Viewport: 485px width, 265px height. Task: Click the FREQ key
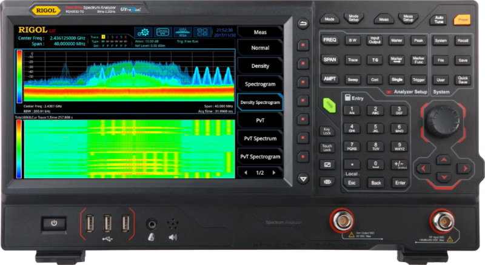click(330, 40)
